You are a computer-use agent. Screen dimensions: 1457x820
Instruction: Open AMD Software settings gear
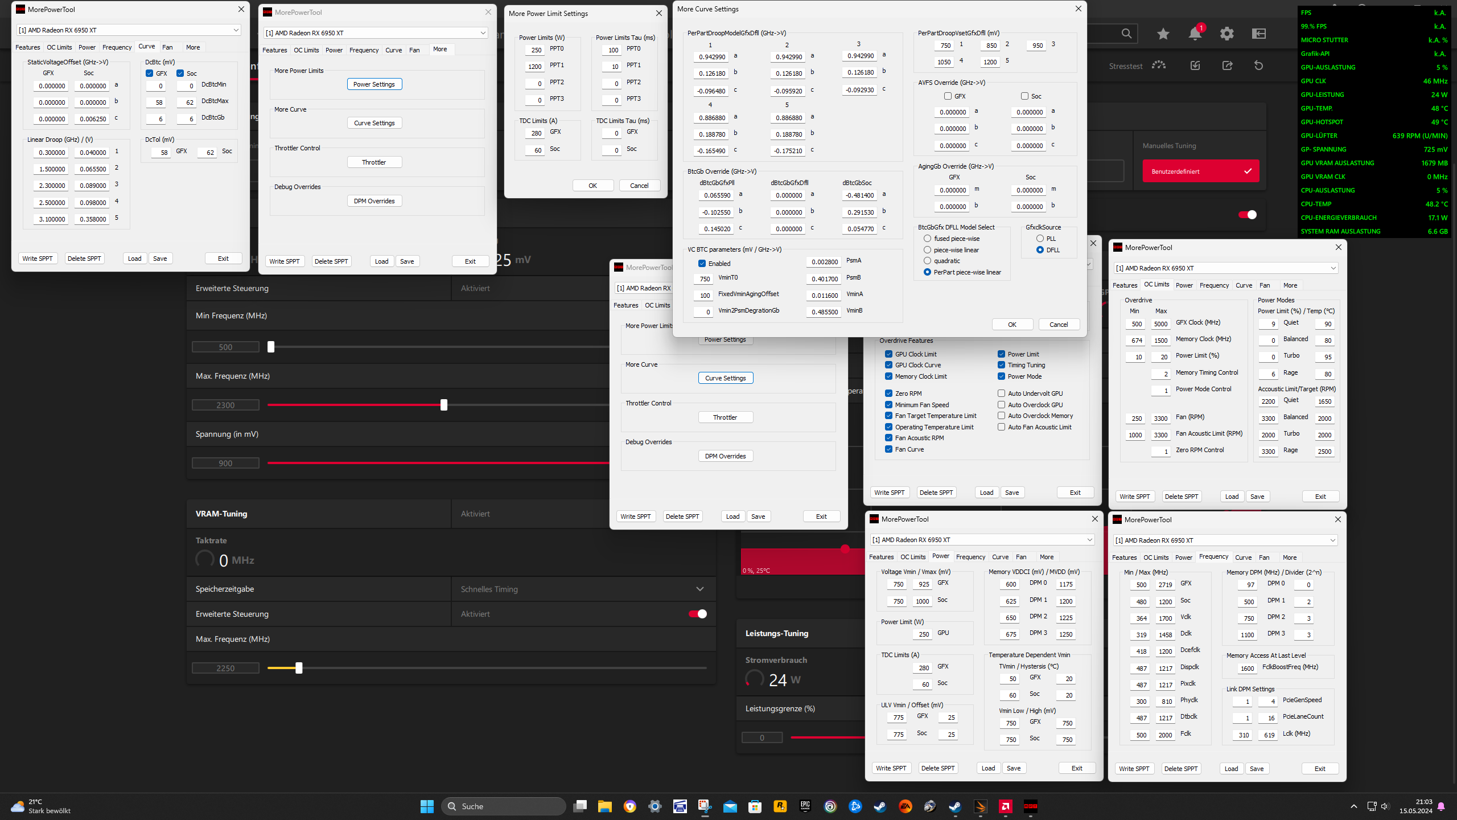point(1226,34)
